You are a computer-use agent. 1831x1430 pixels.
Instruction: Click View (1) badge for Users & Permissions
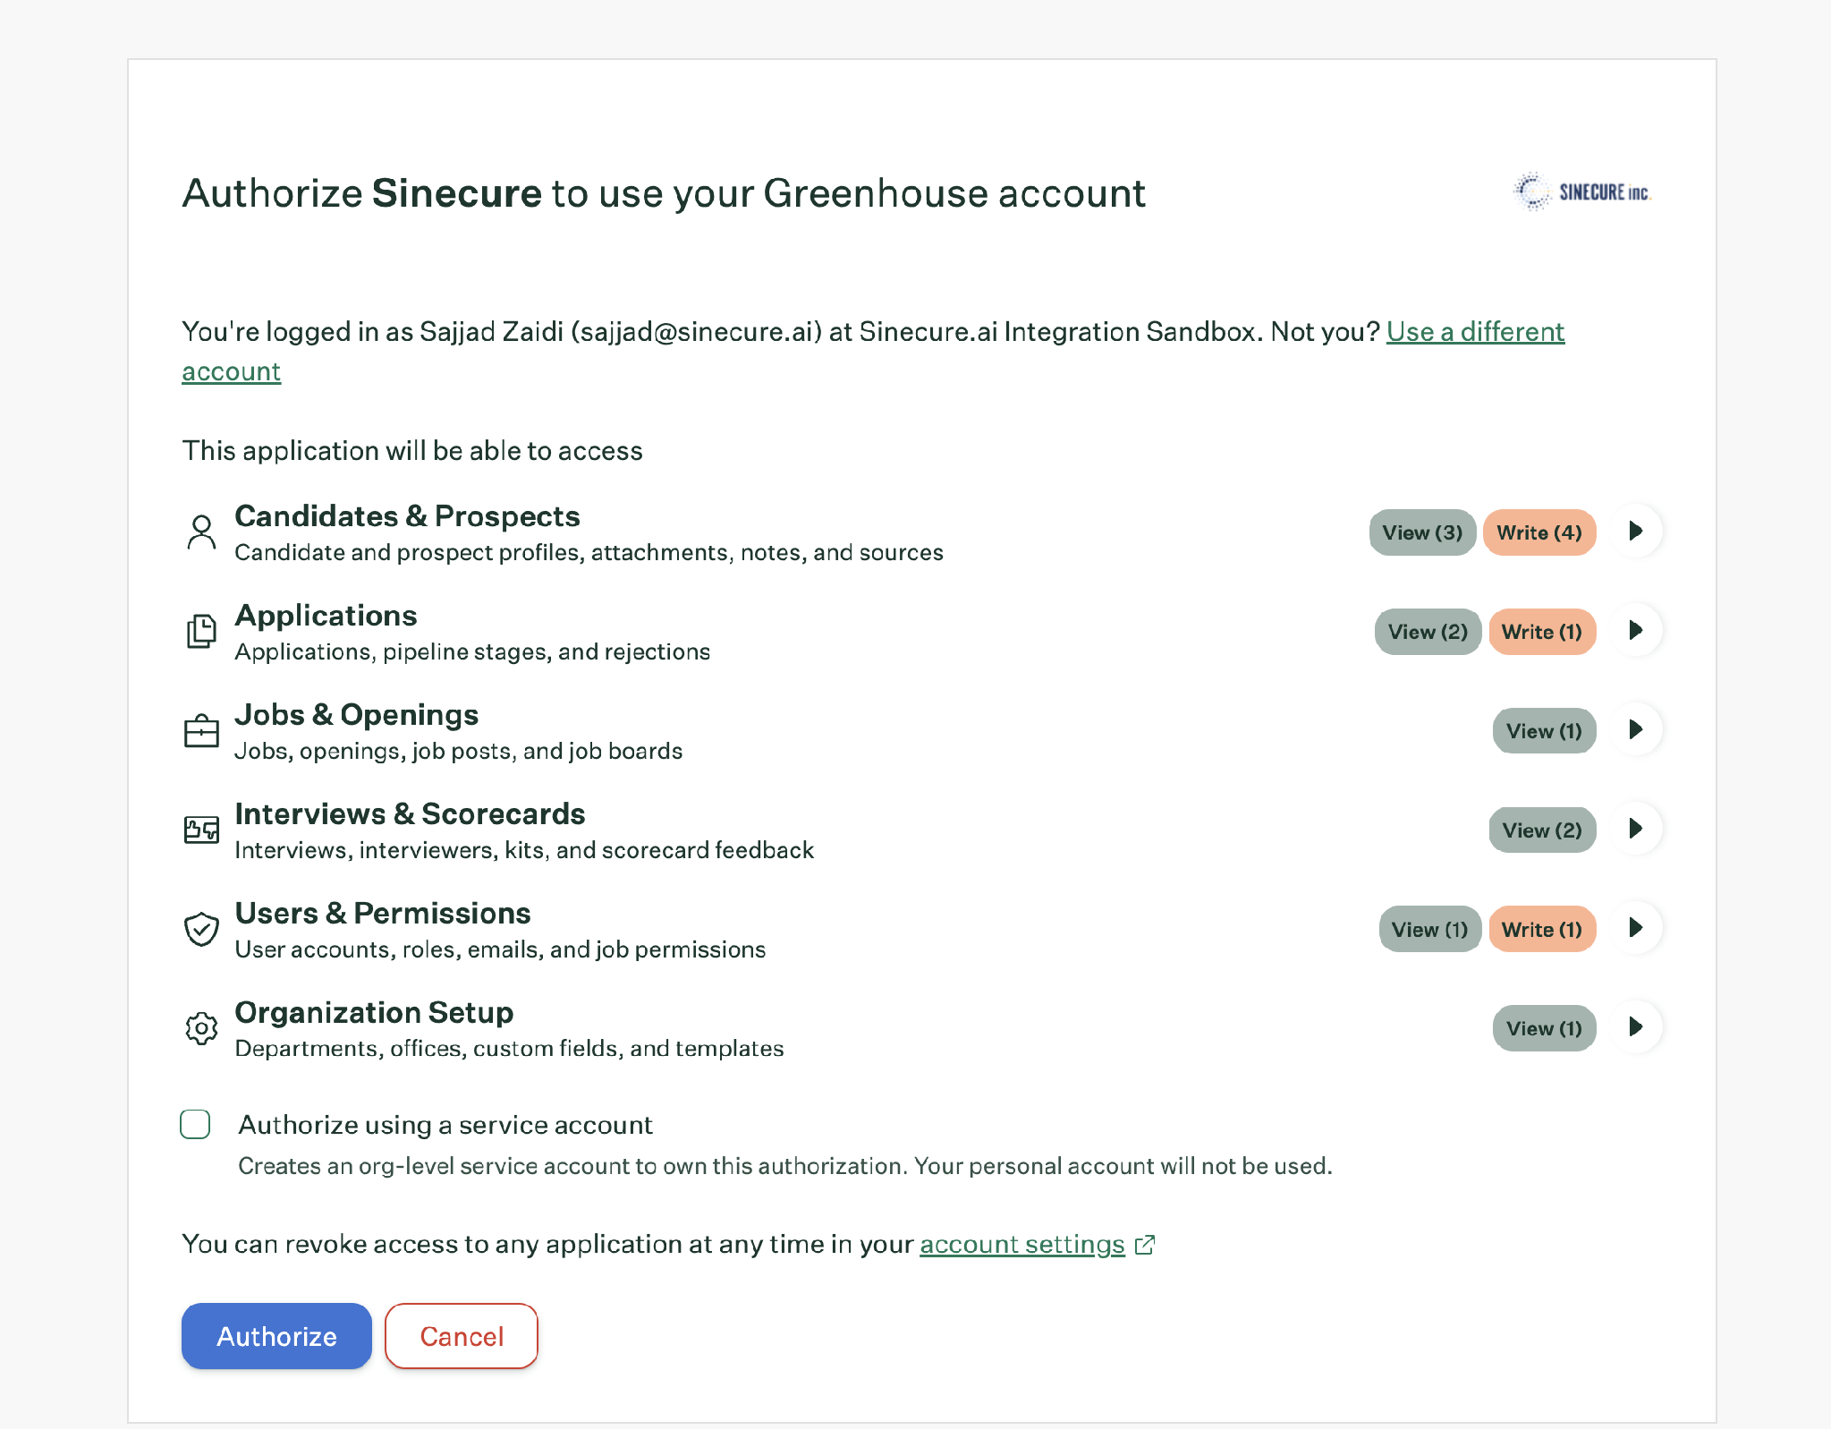1429,930
